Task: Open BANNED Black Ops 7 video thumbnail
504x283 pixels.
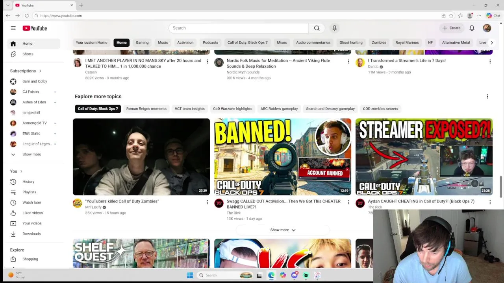Action: click(282, 157)
